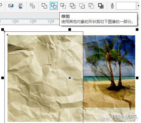Focus the outline width input box
Viewport: 141px width, 123px height.
click(126, 6)
